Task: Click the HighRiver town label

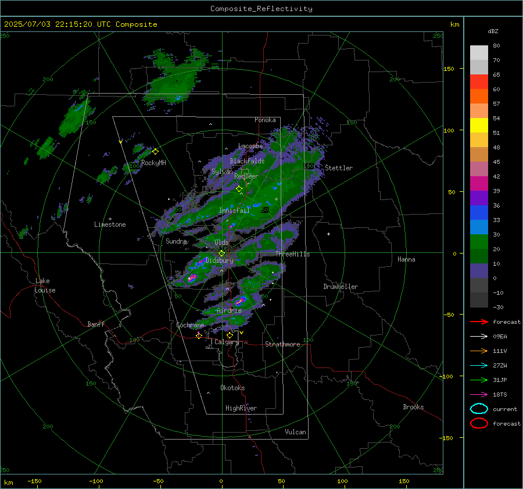Action: pyautogui.click(x=241, y=408)
